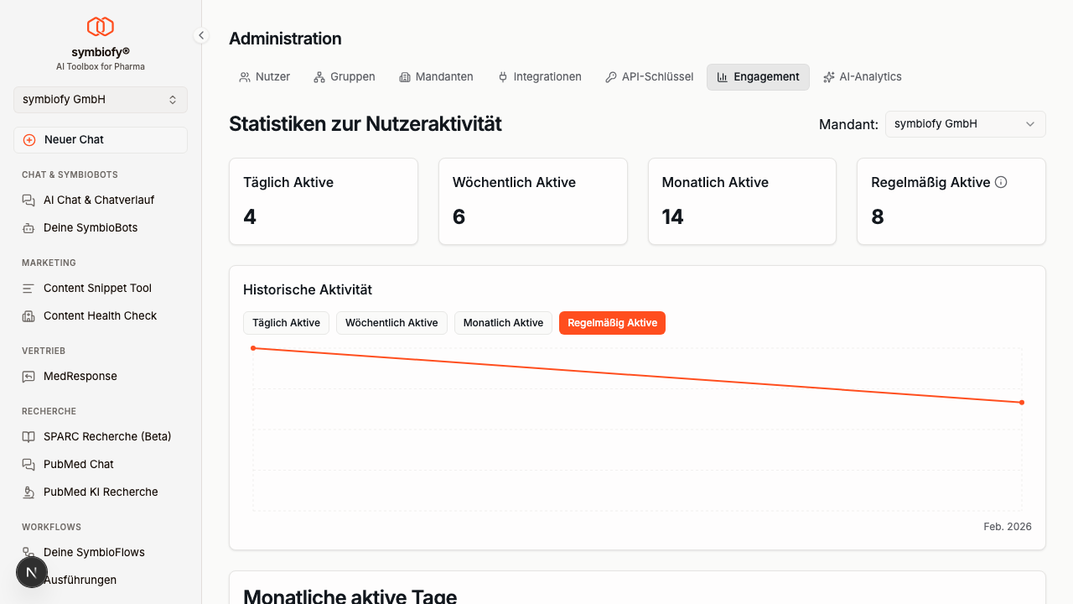Launch the Content Health Check tool
Viewport: 1073px width, 604px height.
click(100, 315)
